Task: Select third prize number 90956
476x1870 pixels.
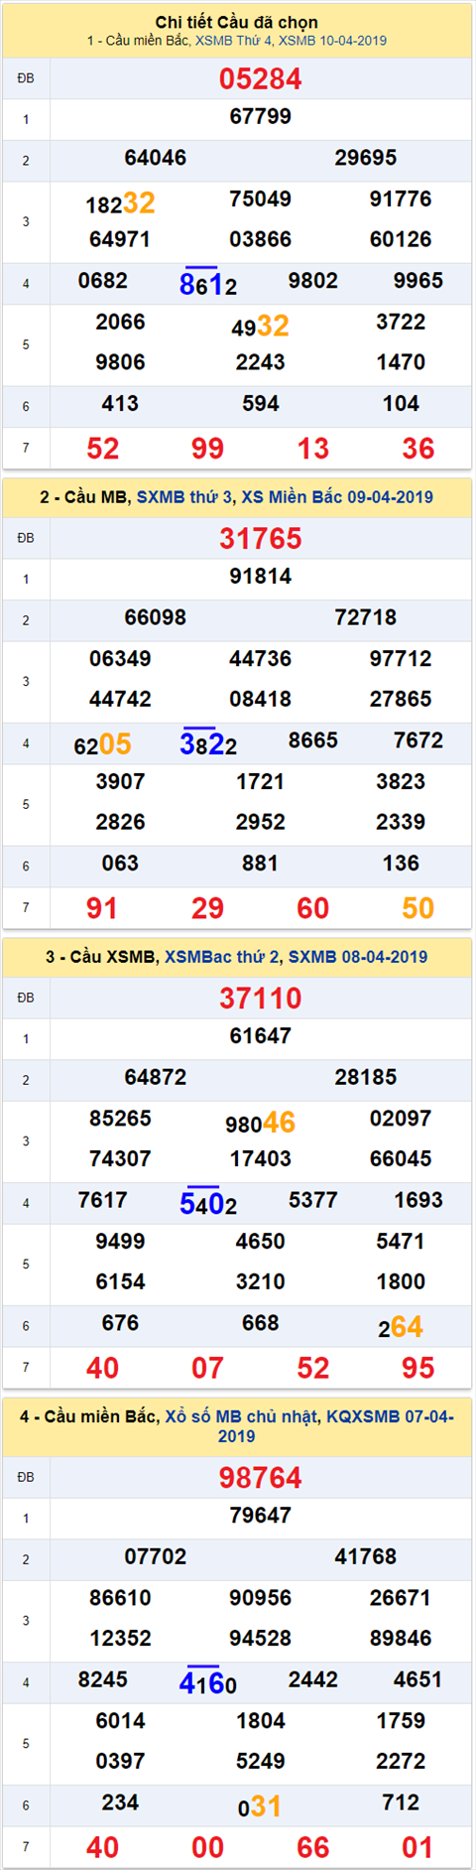Action: (261, 1598)
